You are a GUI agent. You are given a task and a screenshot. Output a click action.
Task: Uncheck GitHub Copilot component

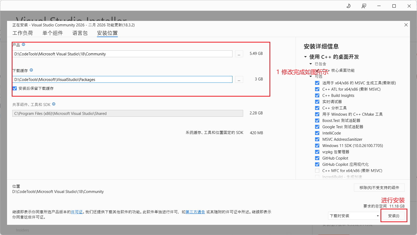point(317,158)
